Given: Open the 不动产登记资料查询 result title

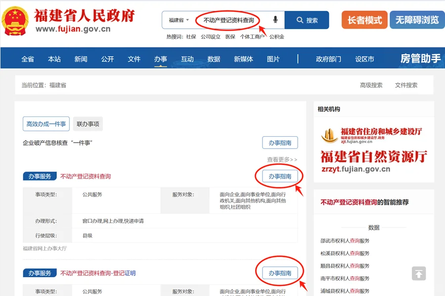Looking at the screenshot, I should 86,177.
